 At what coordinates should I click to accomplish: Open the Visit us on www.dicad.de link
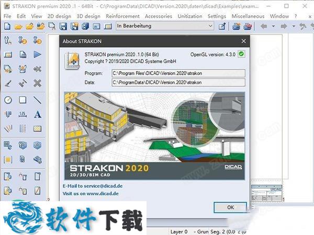click(x=91, y=194)
